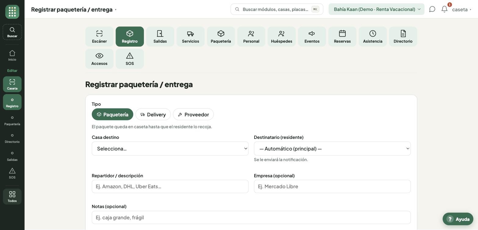Viewport: 478px width, 230px height.
Task: Select Registro in the sidebar
Action: coord(12,102)
